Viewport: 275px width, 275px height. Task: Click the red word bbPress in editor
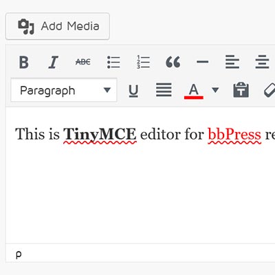click(x=234, y=135)
